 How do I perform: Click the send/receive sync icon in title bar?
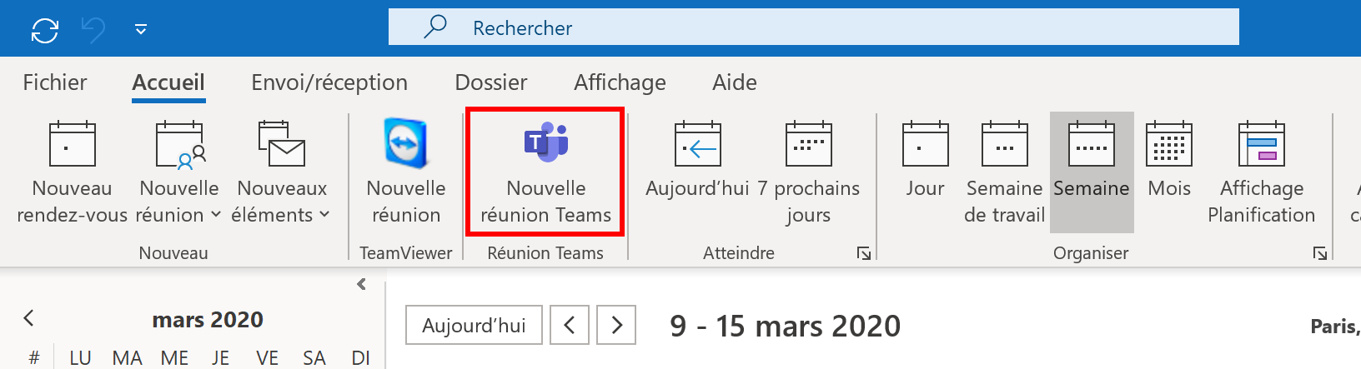45,31
